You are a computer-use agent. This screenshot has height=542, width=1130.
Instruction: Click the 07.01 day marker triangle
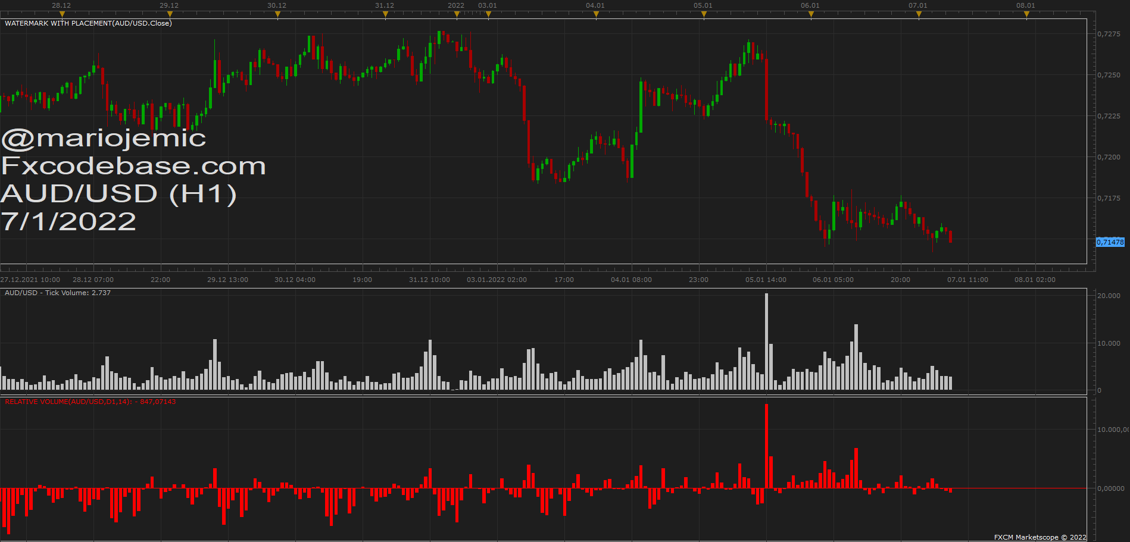point(919,15)
